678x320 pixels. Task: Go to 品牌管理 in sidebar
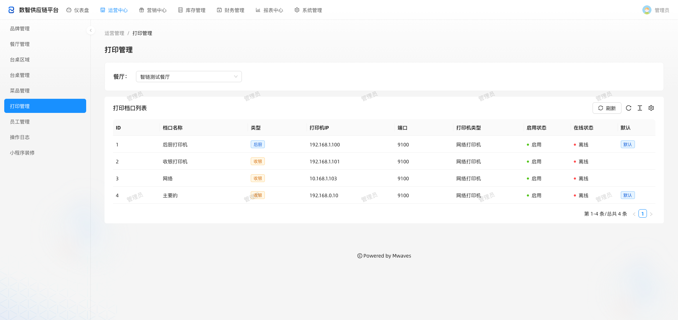pos(45,29)
